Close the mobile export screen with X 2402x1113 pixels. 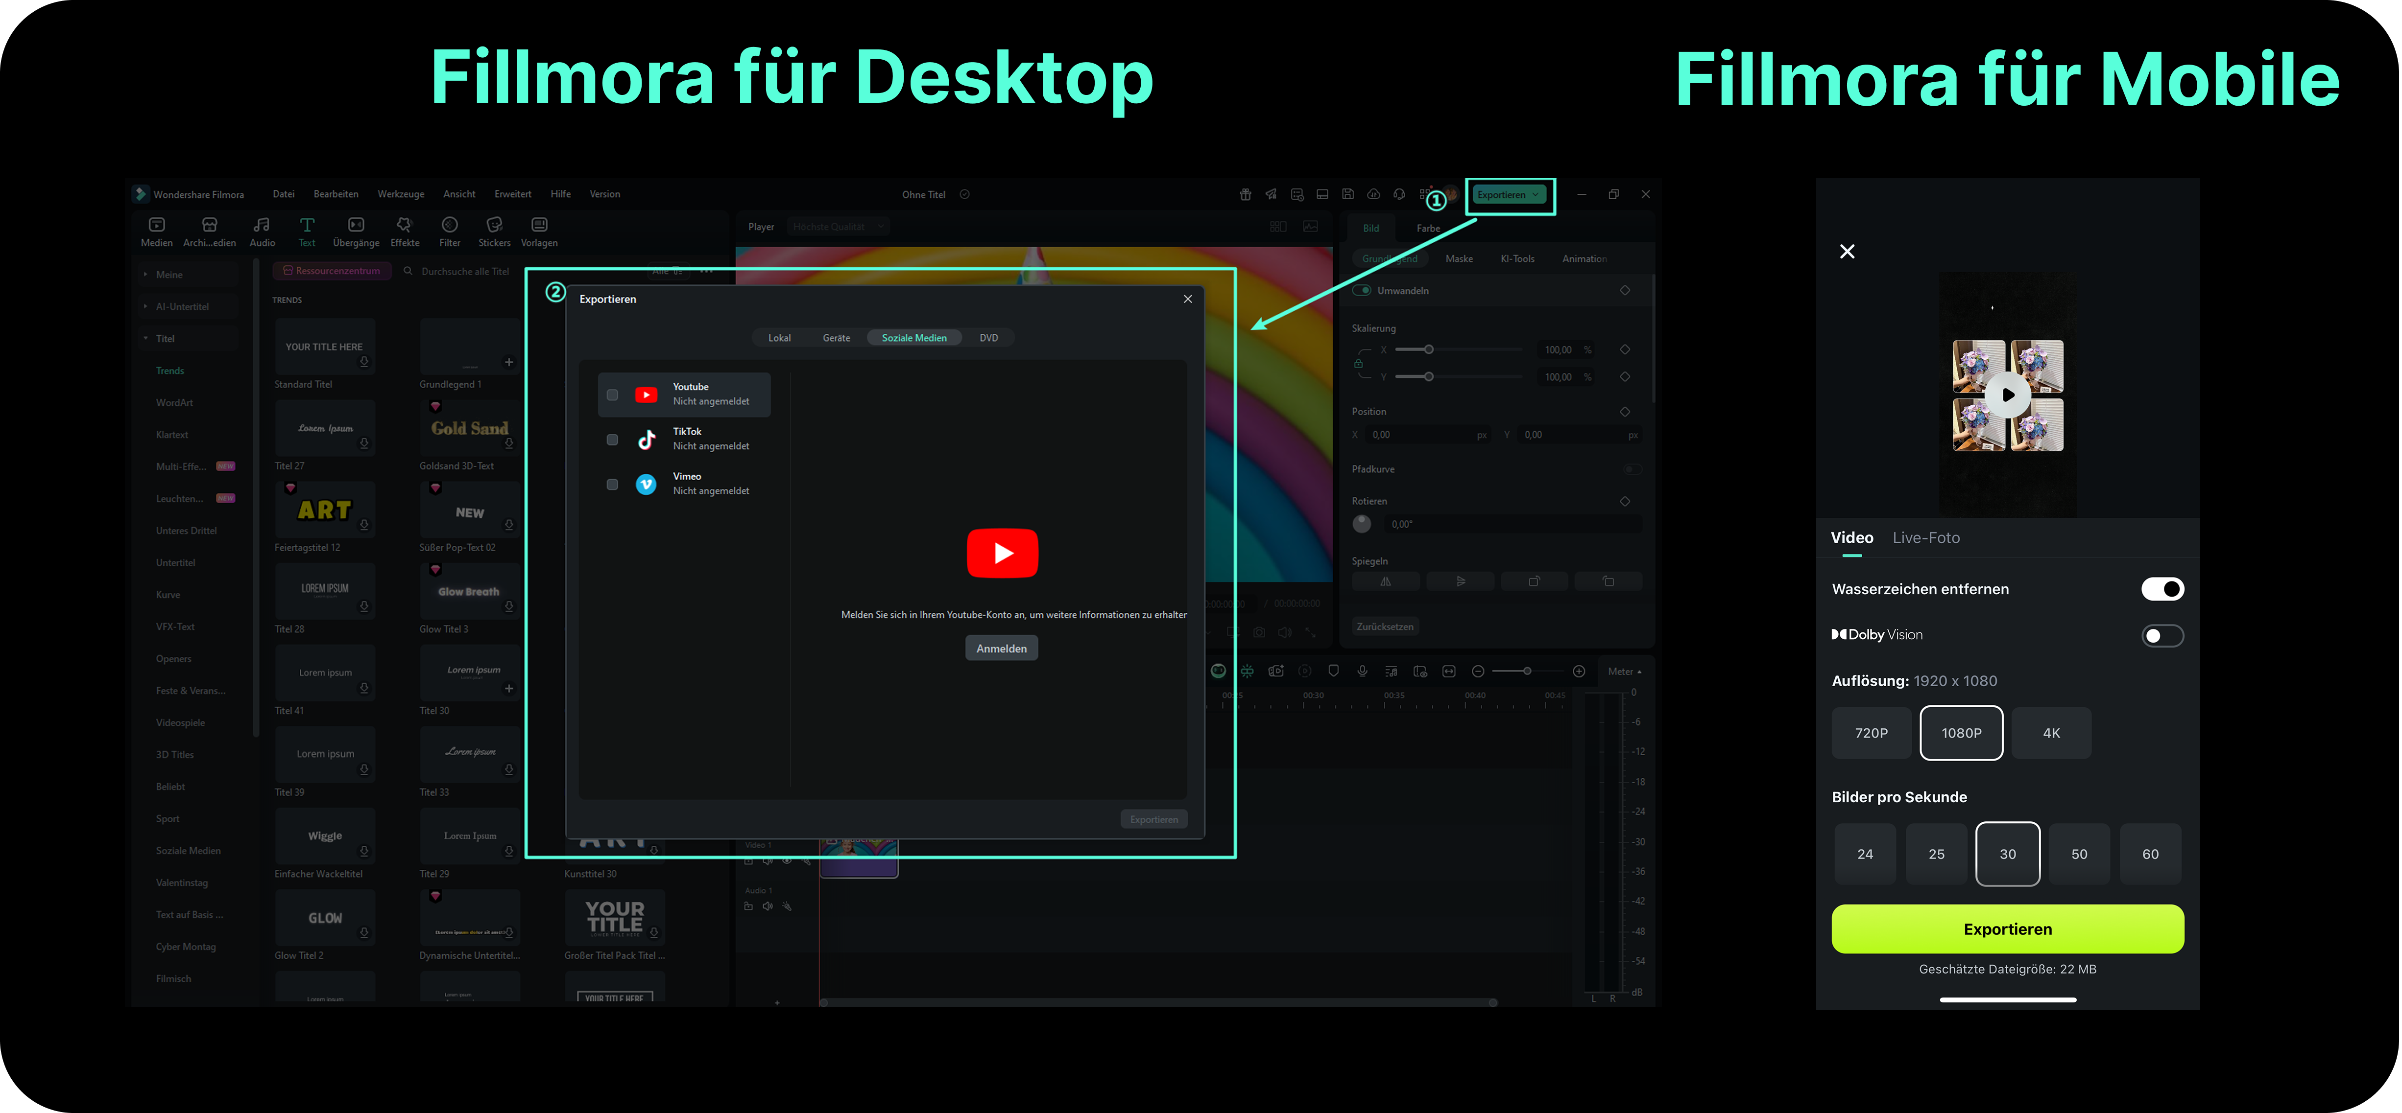click(x=1847, y=252)
